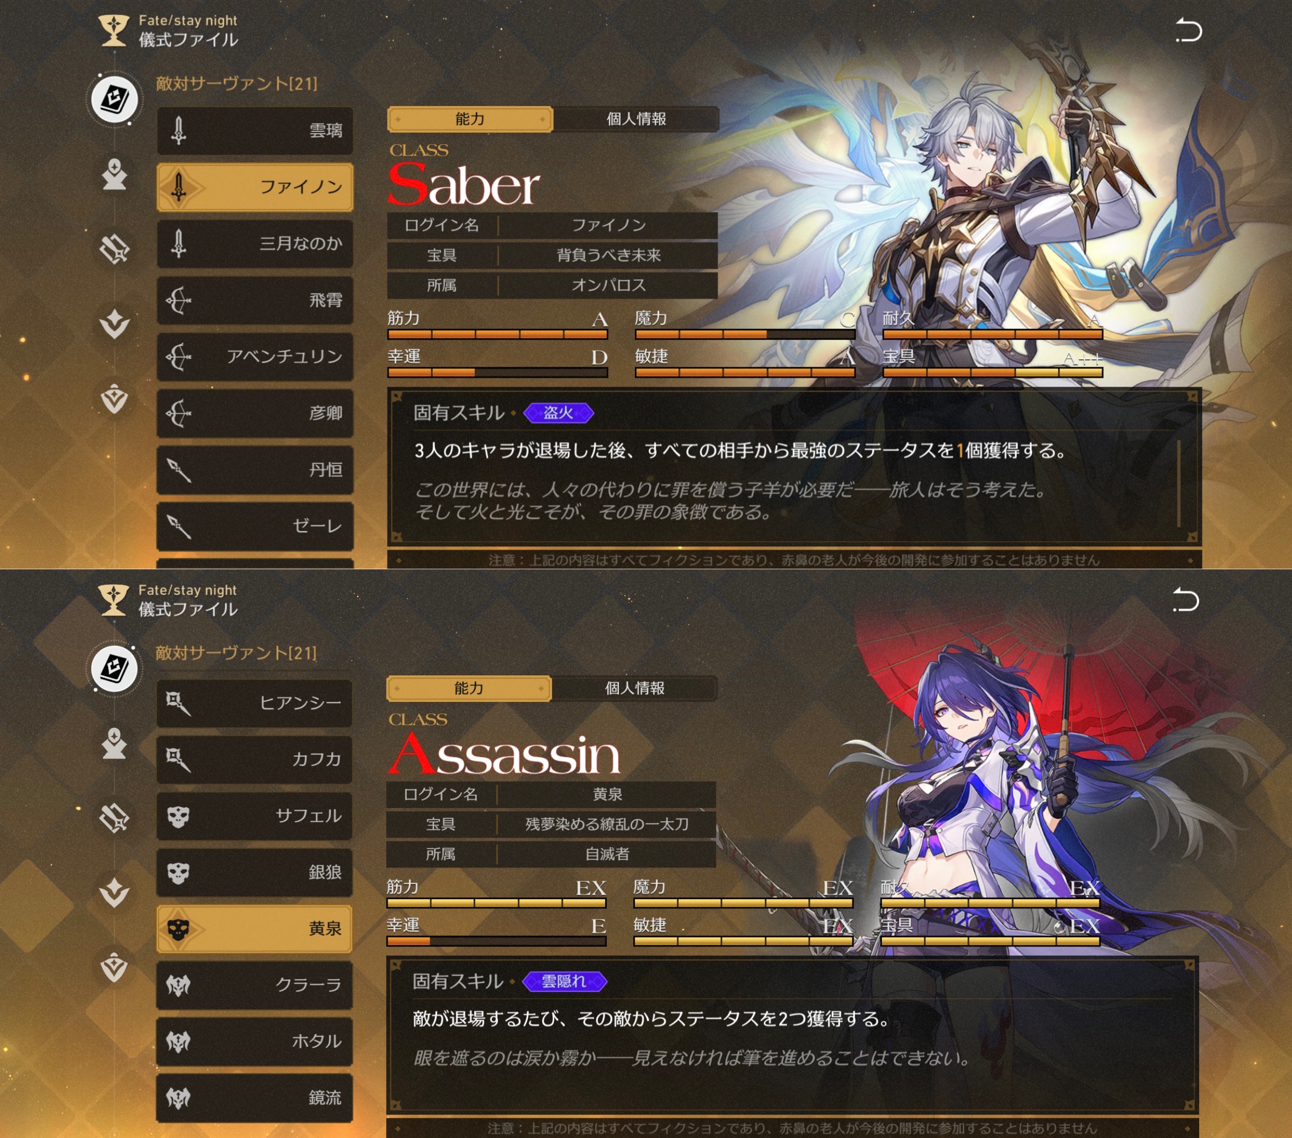Select the trophy icon beside 儀式ファイル in the bottom screenshot
Viewport: 1292px width, 1138px height.
coord(114,599)
